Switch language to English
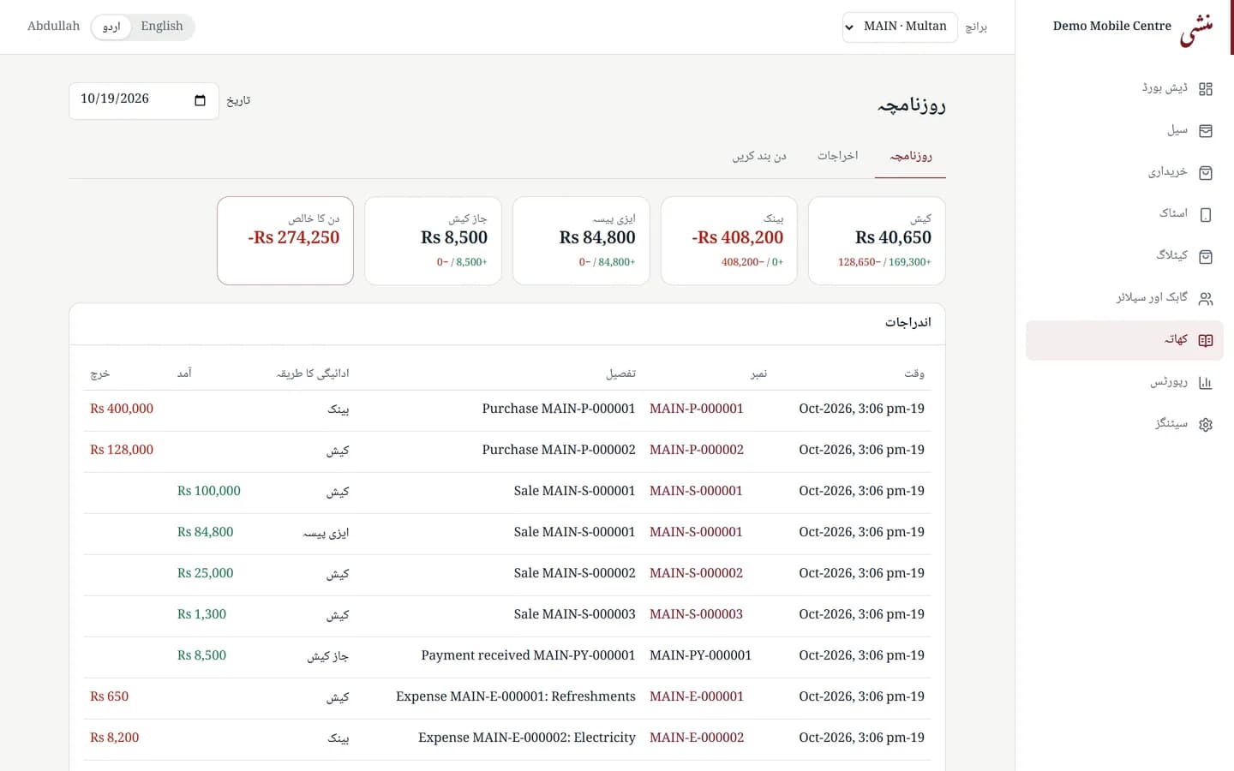Viewport: 1234px width, 771px height. [162, 27]
